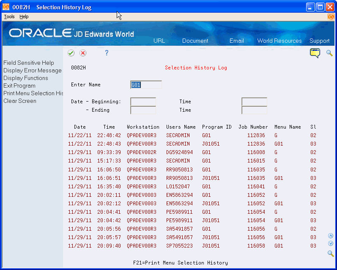This screenshot has width=337, height=270.
Task: Click user name SP7055223
Action: [x=179, y=246]
